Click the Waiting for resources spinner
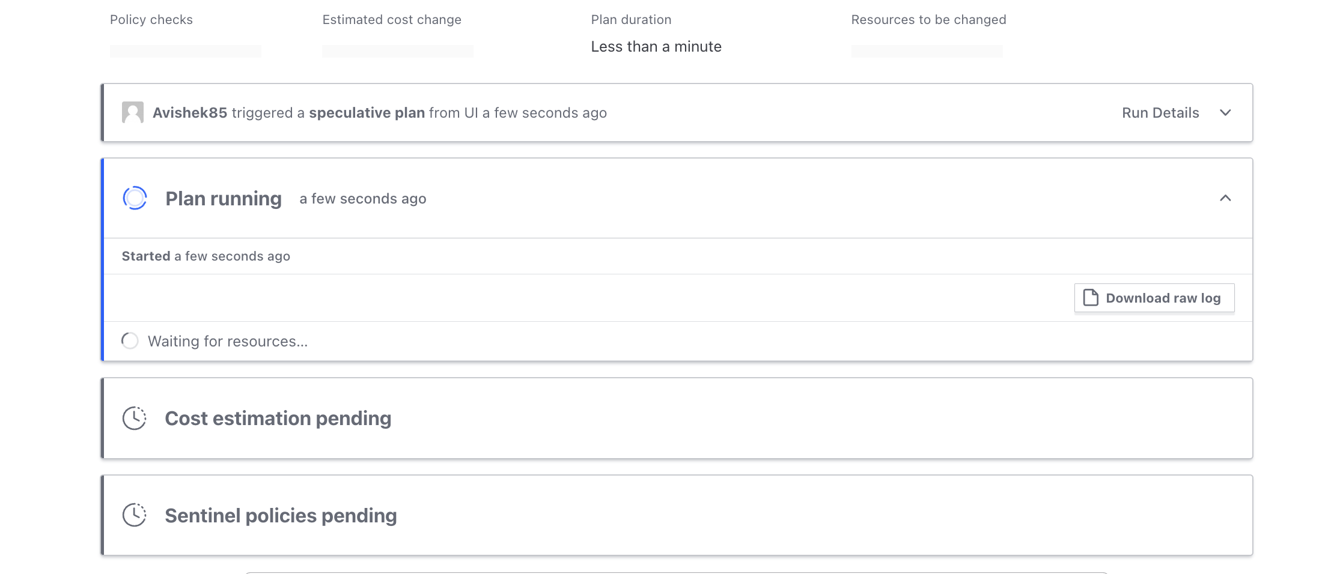The image size is (1322, 574). click(130, 341)
